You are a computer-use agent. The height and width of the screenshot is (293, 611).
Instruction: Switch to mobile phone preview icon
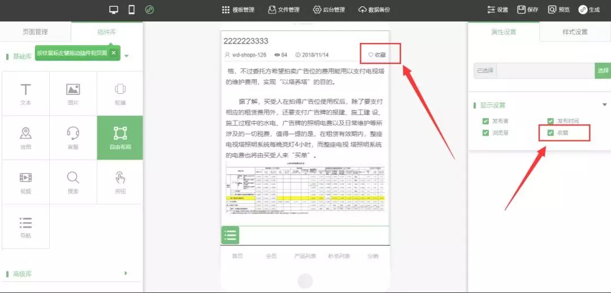132,10
